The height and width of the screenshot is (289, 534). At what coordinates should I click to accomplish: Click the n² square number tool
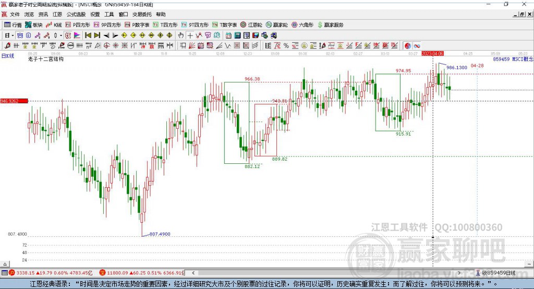[89, 46]
